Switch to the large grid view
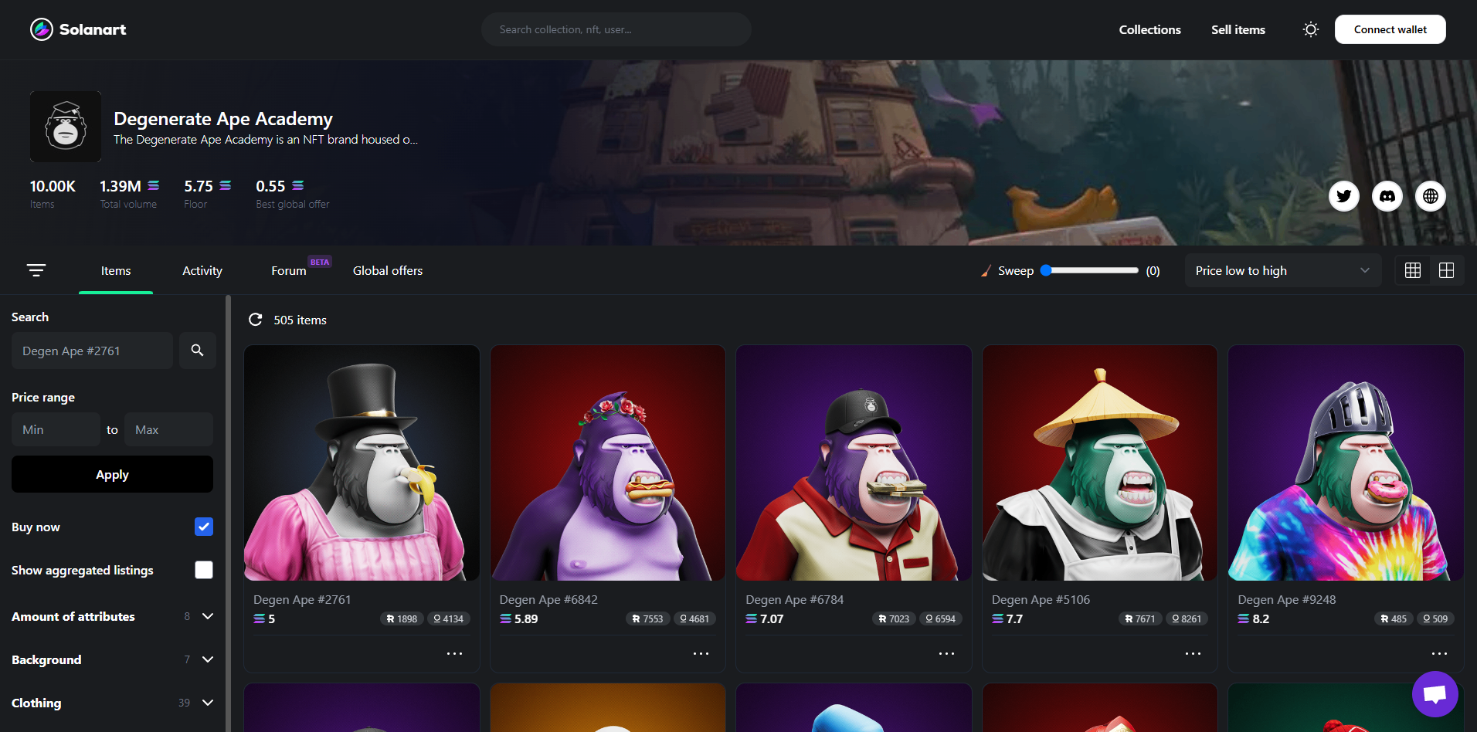This screenshot has width=1477, height=732. [x=1446, y=270]
